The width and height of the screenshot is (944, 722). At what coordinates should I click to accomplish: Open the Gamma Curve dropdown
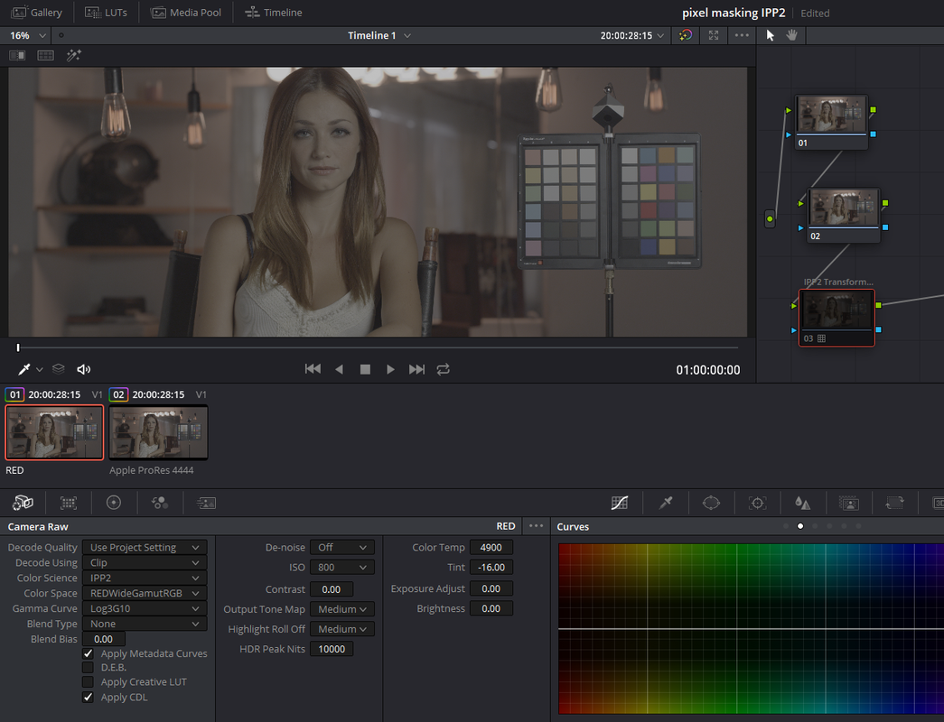(x=145, y=608)
